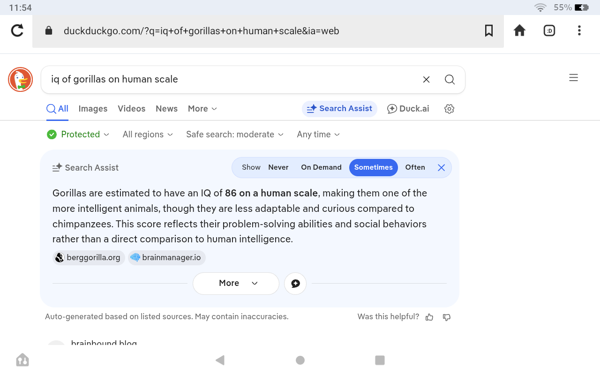Open the berggorilla.org source
This screenshot has height=375, width=600.
tap(89, 257)
